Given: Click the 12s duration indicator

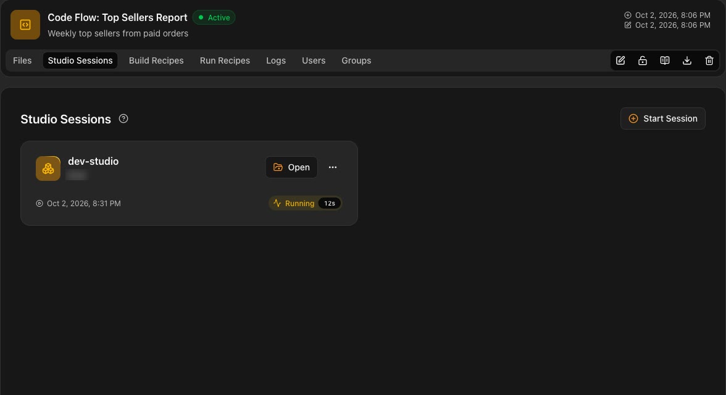Looking at the screenshot, I should coord(329,203).
